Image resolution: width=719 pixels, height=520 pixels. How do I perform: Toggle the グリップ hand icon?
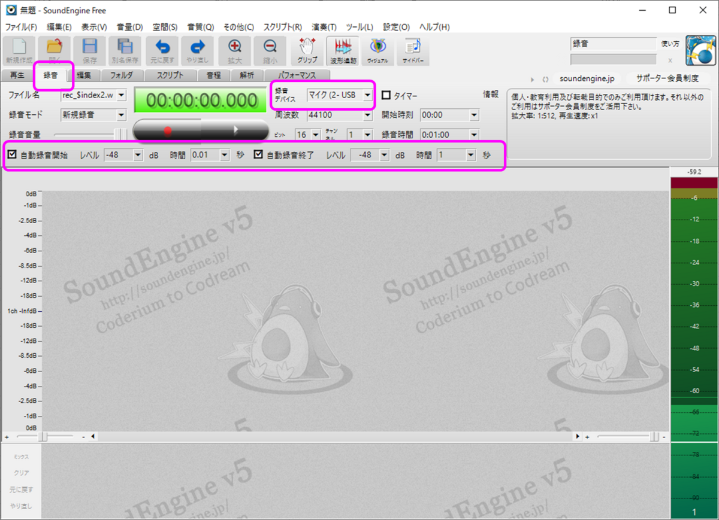click(x=307, y=50)
